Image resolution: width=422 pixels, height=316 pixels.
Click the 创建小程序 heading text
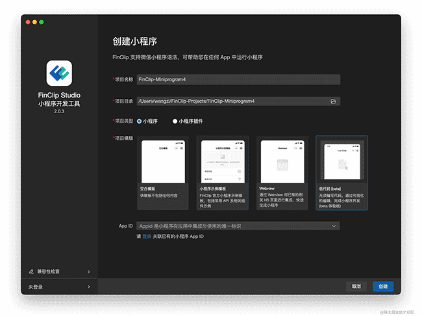(134, 41)
